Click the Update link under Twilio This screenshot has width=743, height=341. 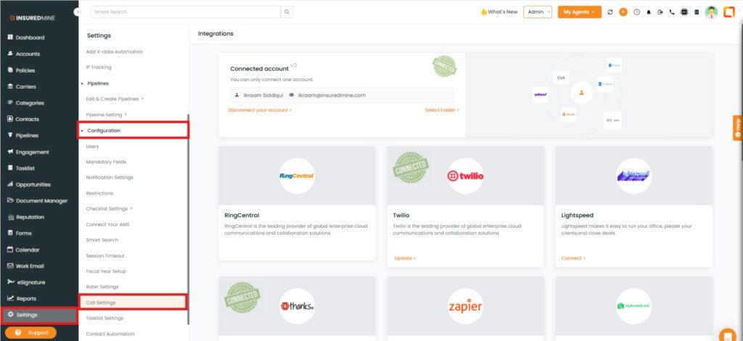coord(405,258)
